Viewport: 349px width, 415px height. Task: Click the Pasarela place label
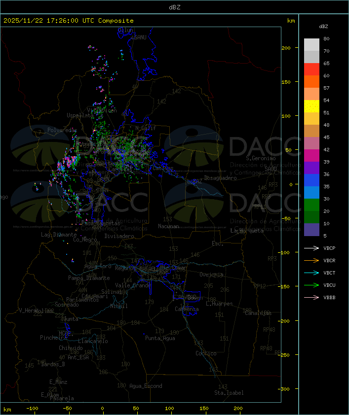(x=62, y=398)
